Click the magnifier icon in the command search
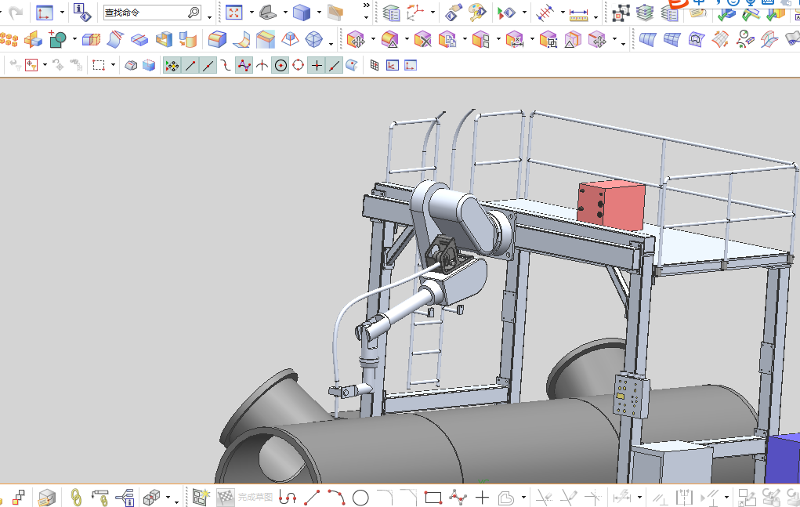The image size is (800, 507). (x=194, y=13)
